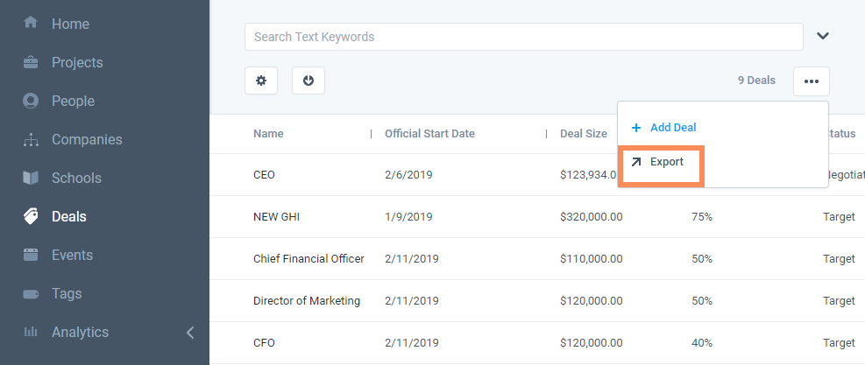The image size is (865, 365).
Task: Expand search options with chevron arrow
Action: click(x=822, y=37)
